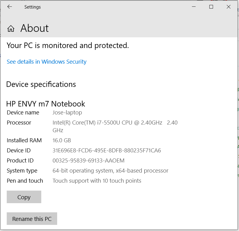Copy the device specifications

24,197
